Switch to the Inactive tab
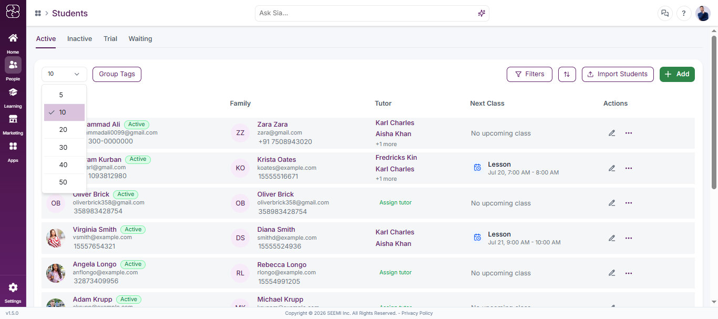 click(x=79, y=39)
